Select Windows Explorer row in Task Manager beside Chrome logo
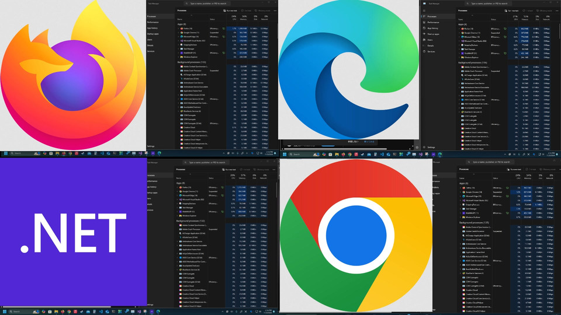561x315 pixels. [506, 217]
